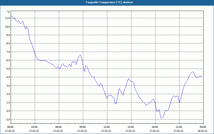Click the 0,0 y-axis label
The height and width of the screenshot is (134, 214).
pyautogui.click(x=8, y=111)
